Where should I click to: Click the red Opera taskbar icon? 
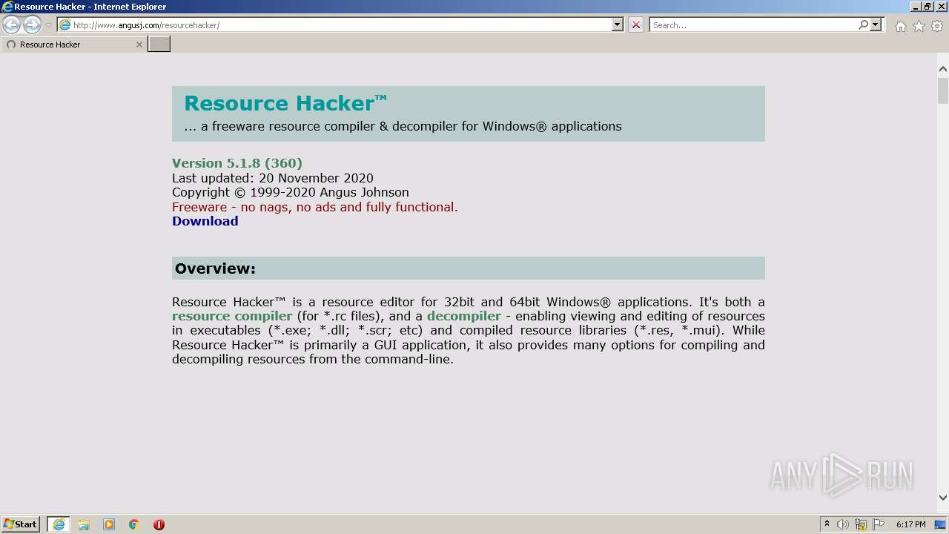[x=159, y=524]
